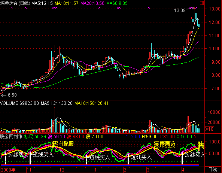222x173 pixels.
Task: Select the MA20:10.56 magenta average label
Action: (x=92, y=3)
